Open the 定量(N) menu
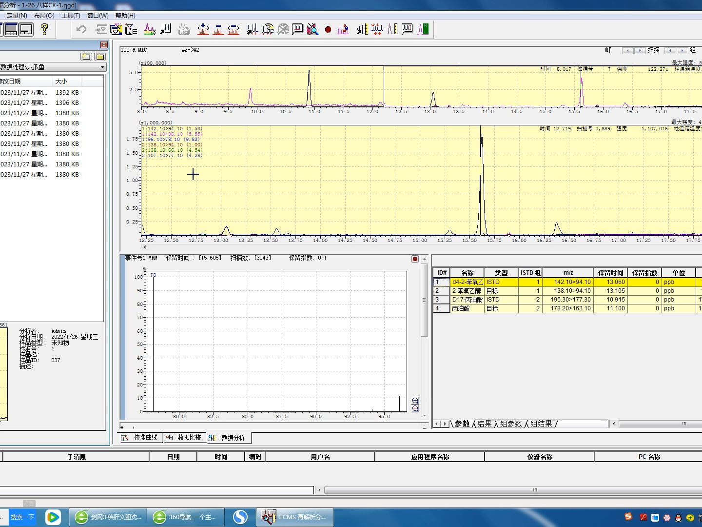 click(17, 16)
